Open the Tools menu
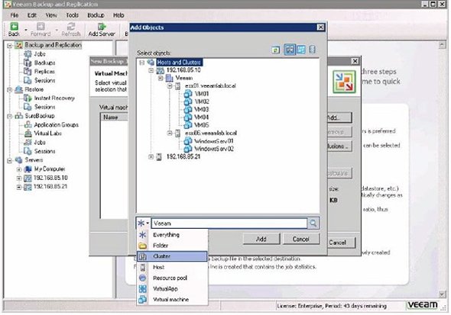 [72, 15]
